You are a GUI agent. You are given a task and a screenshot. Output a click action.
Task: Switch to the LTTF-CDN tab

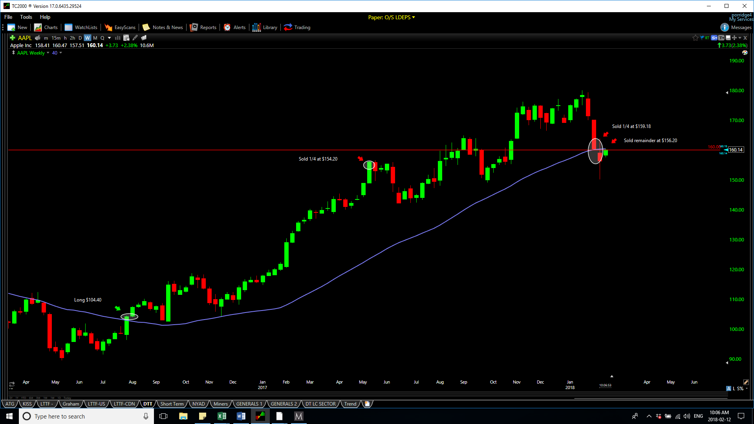point(124,404)
